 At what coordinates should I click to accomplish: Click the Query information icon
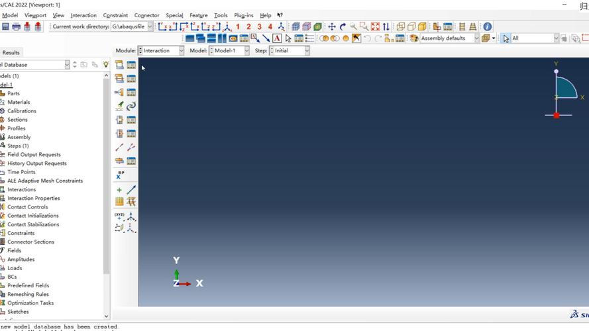(487, 26)
